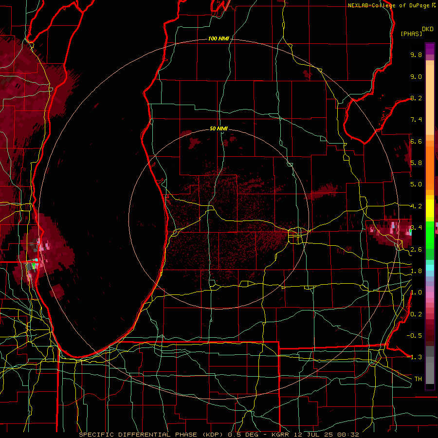
Task: Click the DKD label above the color scale
Action: (428, 29)
